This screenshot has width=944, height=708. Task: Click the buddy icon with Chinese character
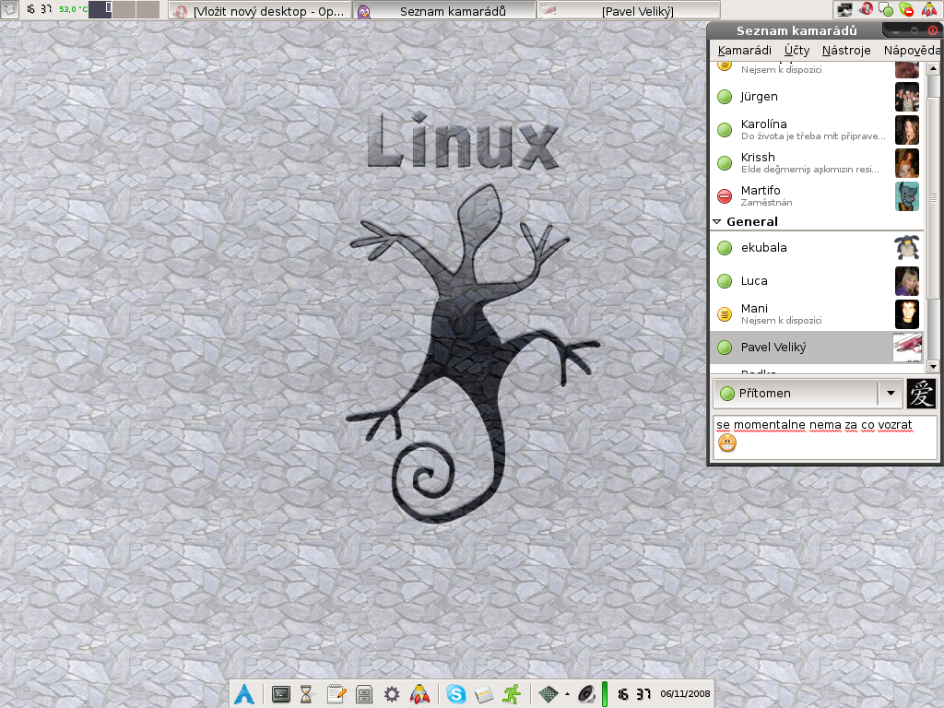pos(921,394)
